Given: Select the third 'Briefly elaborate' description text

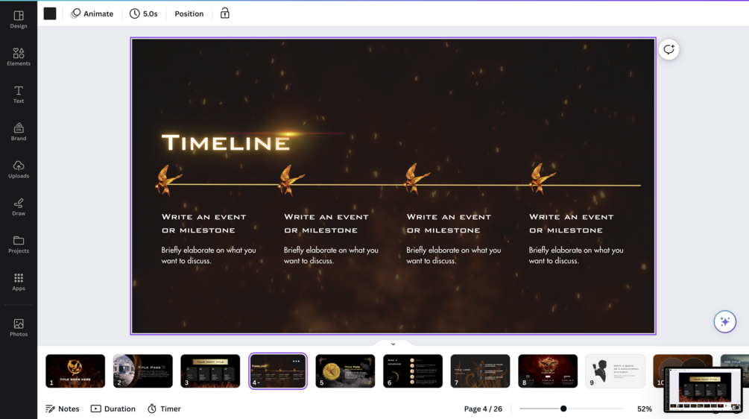Looking at the screenshot, I should coord(453,255).
